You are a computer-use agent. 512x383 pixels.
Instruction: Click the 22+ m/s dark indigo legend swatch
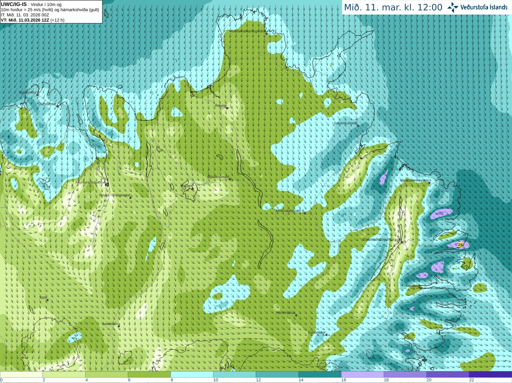[490, 375]
